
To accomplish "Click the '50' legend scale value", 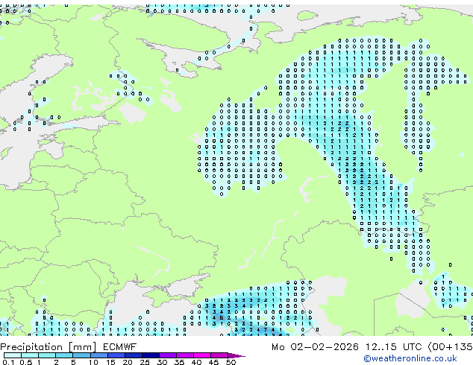I will [x=231, y=362].
